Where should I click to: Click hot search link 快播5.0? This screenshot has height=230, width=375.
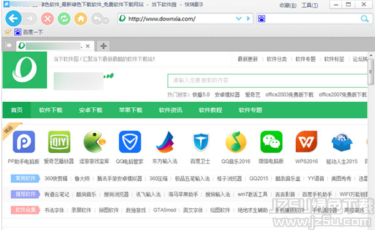[x=201, y=95]
